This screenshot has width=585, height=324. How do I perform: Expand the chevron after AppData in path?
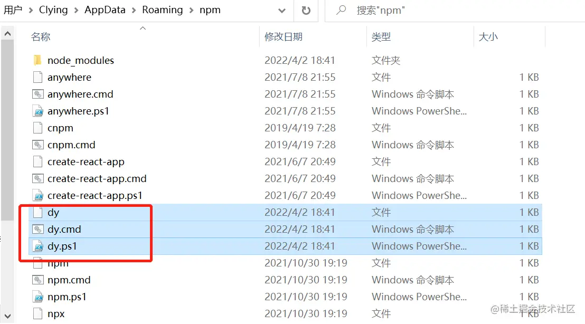134,11
